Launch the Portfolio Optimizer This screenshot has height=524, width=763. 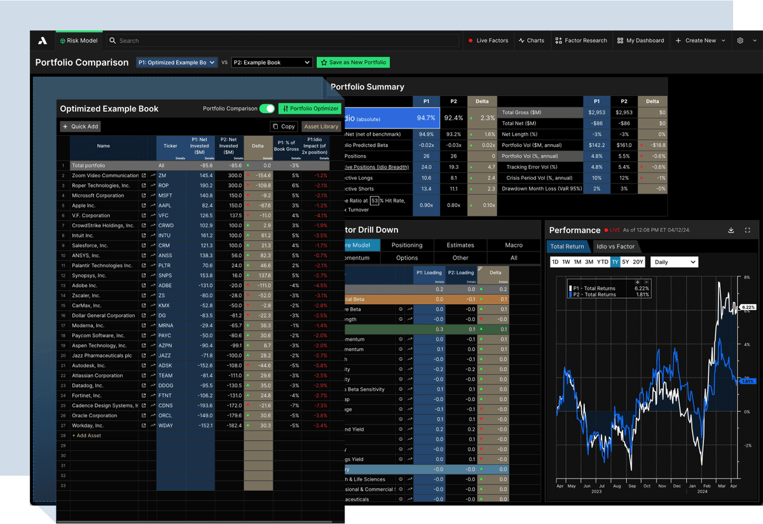point(310,109)
